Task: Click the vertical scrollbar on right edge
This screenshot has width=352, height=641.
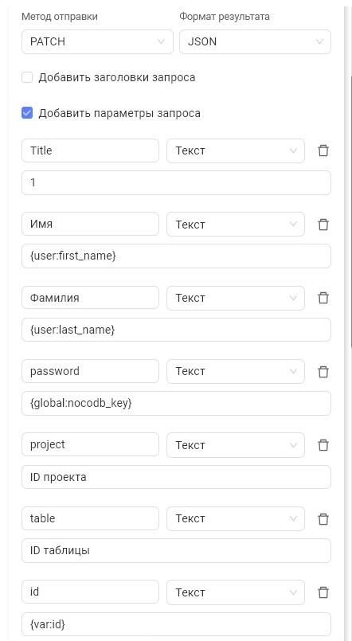Action: (350, 210)
